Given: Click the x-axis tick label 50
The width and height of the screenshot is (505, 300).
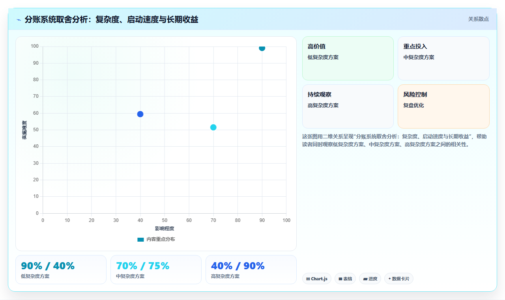Looking at the screenshot, I should (165, 220).
